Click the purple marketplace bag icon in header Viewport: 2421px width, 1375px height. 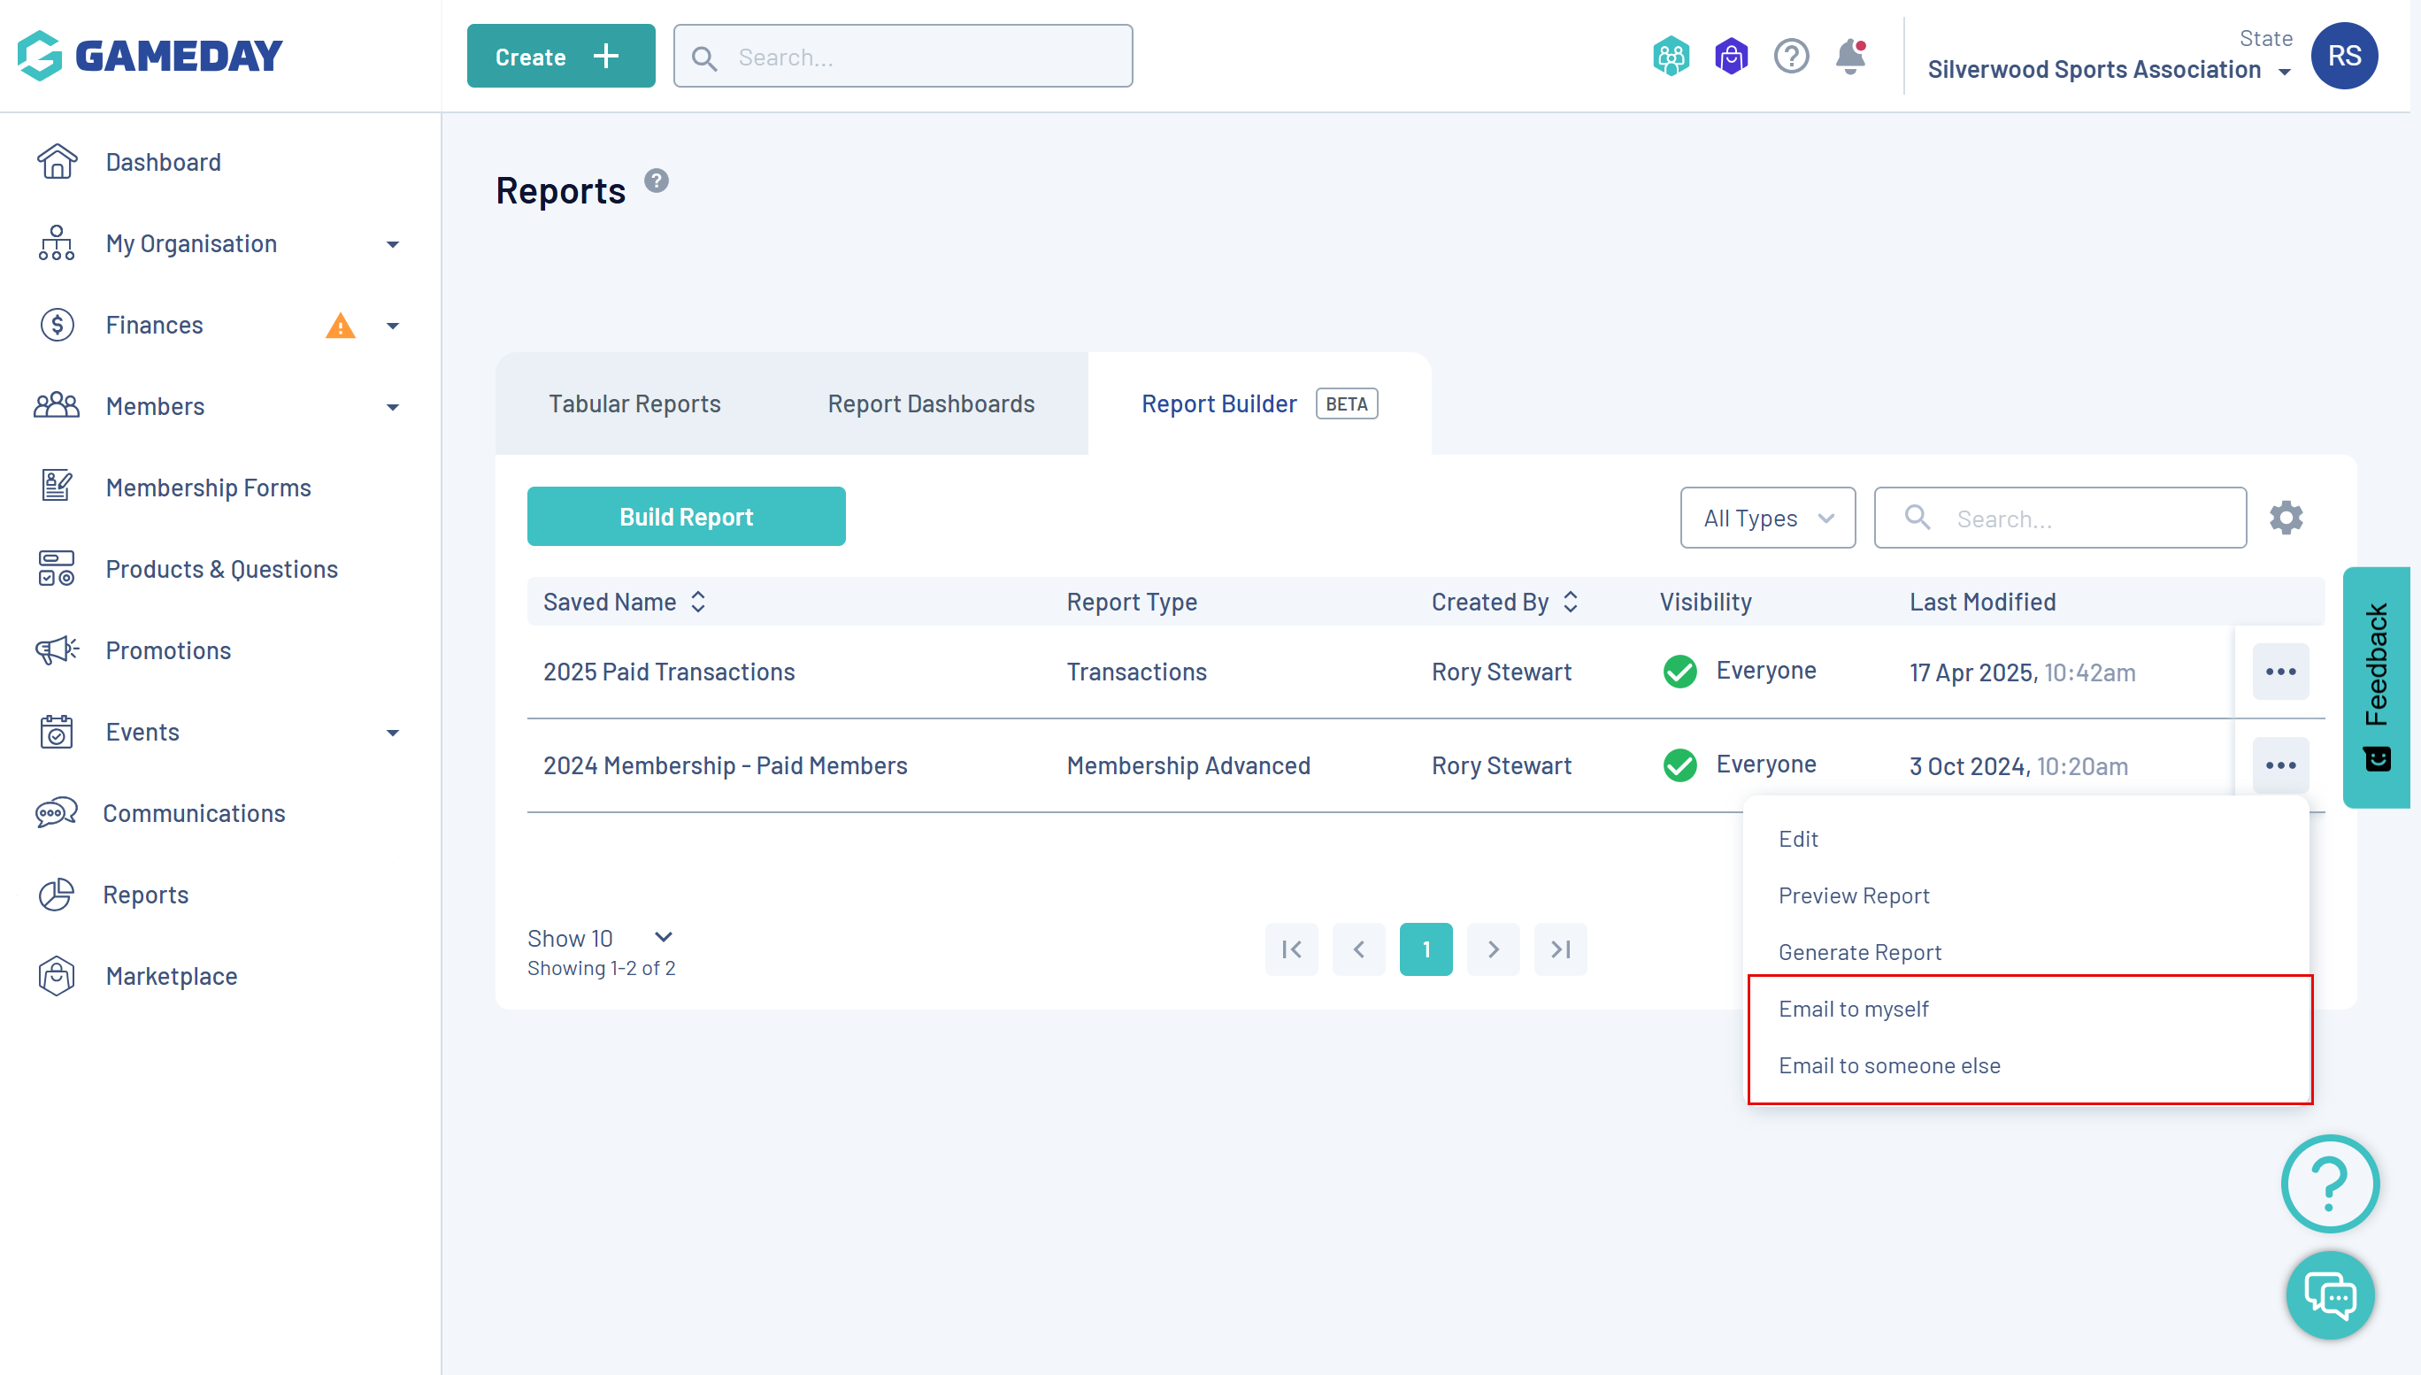(x=1731, y=57)
